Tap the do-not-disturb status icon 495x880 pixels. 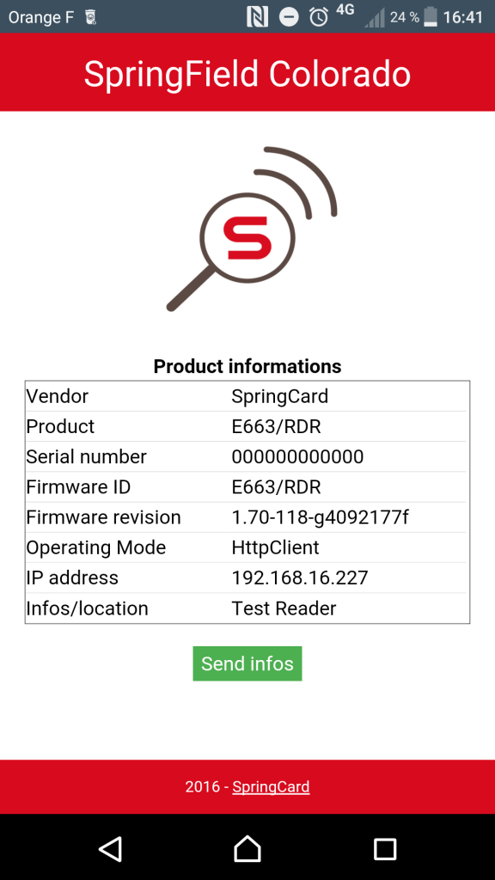[x=289, y=17]
